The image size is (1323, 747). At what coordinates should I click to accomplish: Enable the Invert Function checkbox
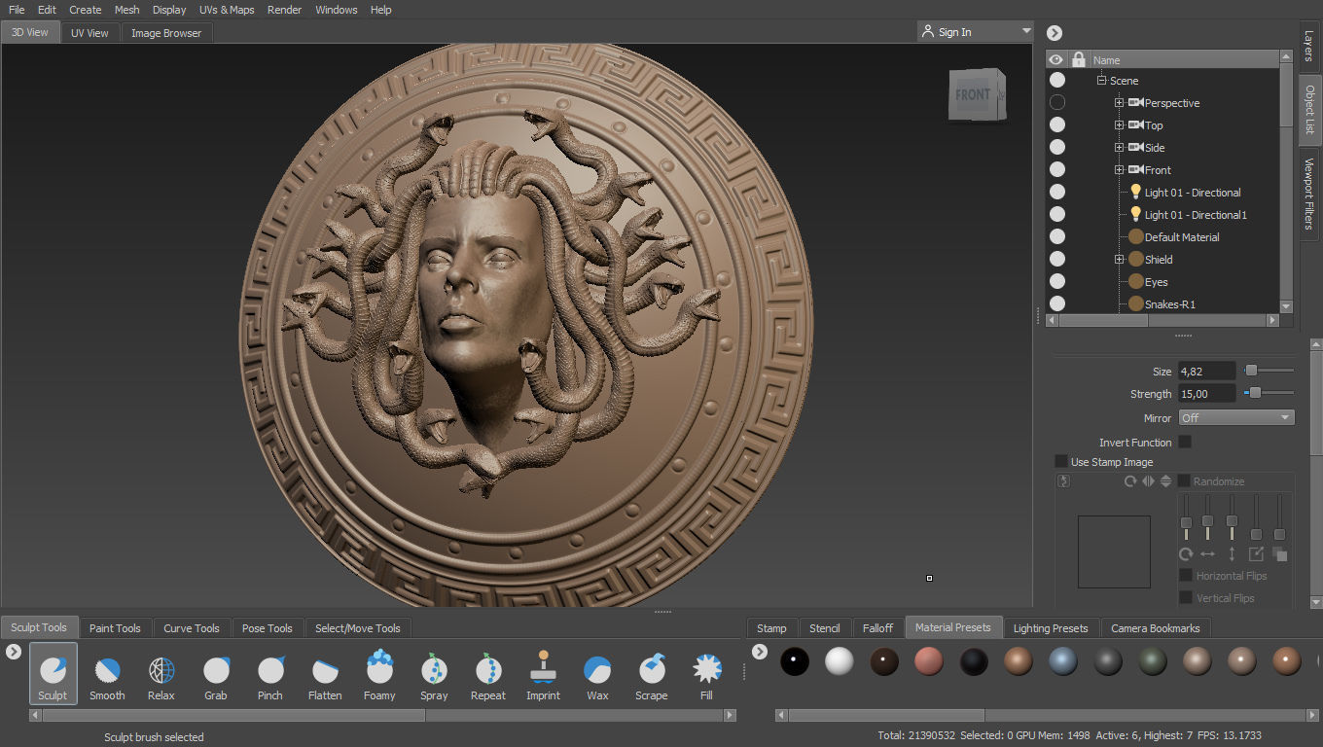tap(1185, 442)
